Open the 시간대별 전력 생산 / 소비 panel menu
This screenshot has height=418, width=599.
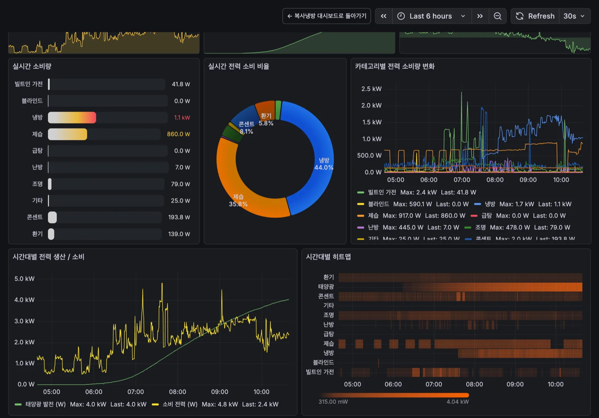48,257
